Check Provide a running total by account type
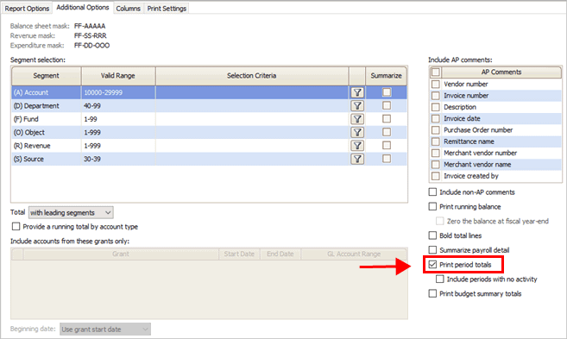Viewport: 567px width, 339px height. coord(16,227)
